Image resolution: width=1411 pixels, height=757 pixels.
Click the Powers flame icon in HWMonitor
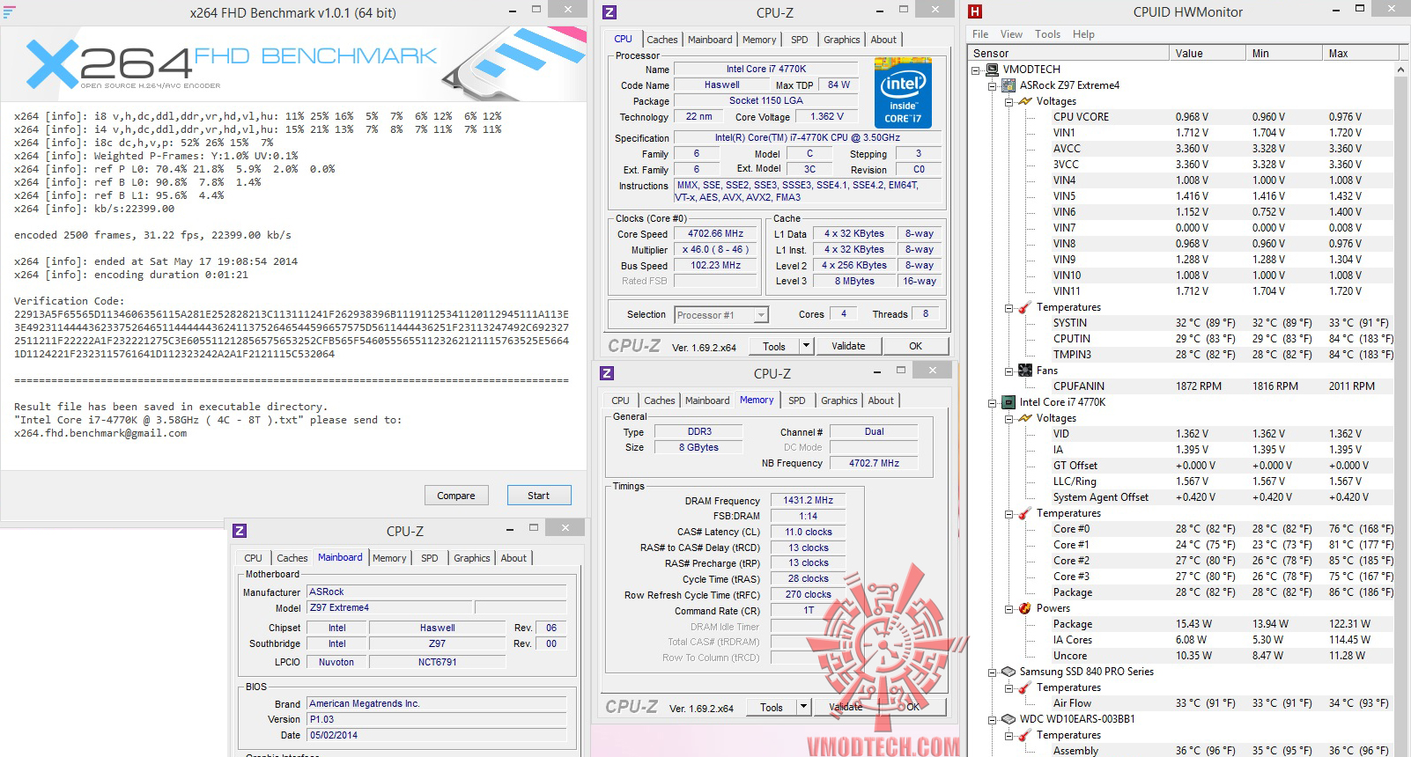pos(1025,608)
